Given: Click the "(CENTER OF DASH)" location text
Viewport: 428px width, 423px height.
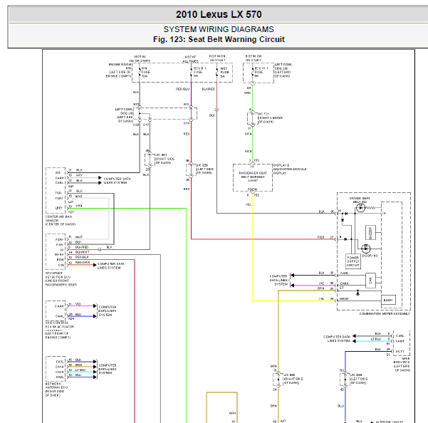Looking at the screenshot, I should (61, 224).
